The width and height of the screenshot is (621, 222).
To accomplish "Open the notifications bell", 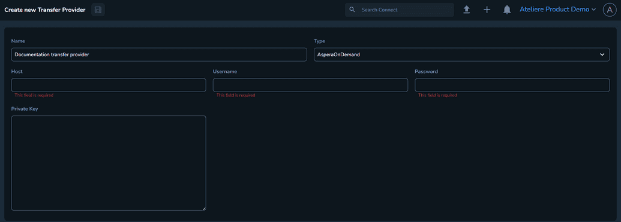I will pyautogui.click(x=507, y=10).
